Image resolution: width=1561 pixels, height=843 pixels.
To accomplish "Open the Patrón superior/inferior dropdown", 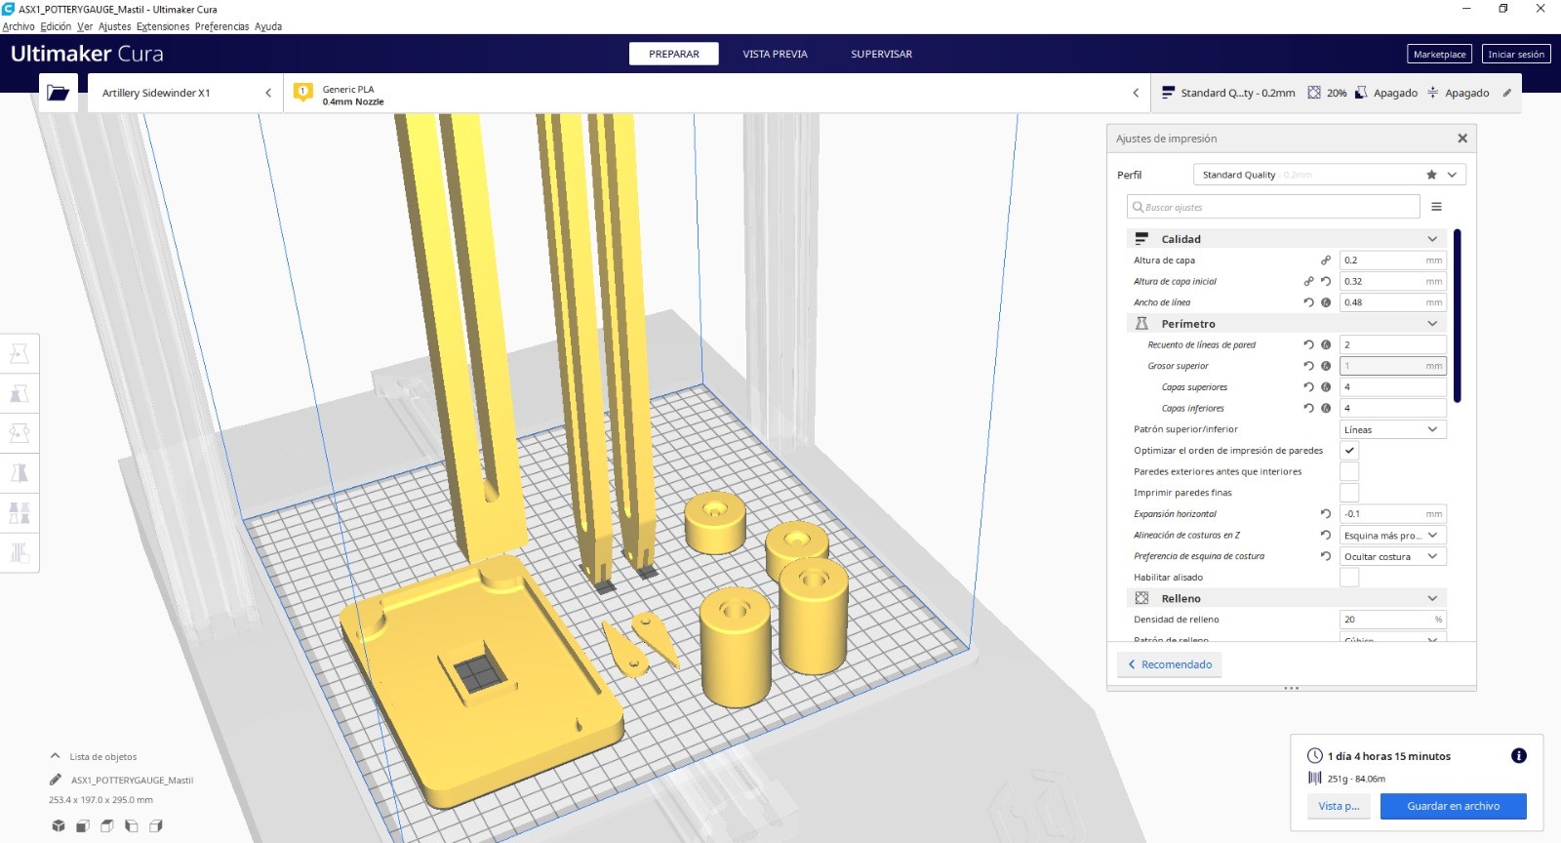I will (x=1393, y=429).
